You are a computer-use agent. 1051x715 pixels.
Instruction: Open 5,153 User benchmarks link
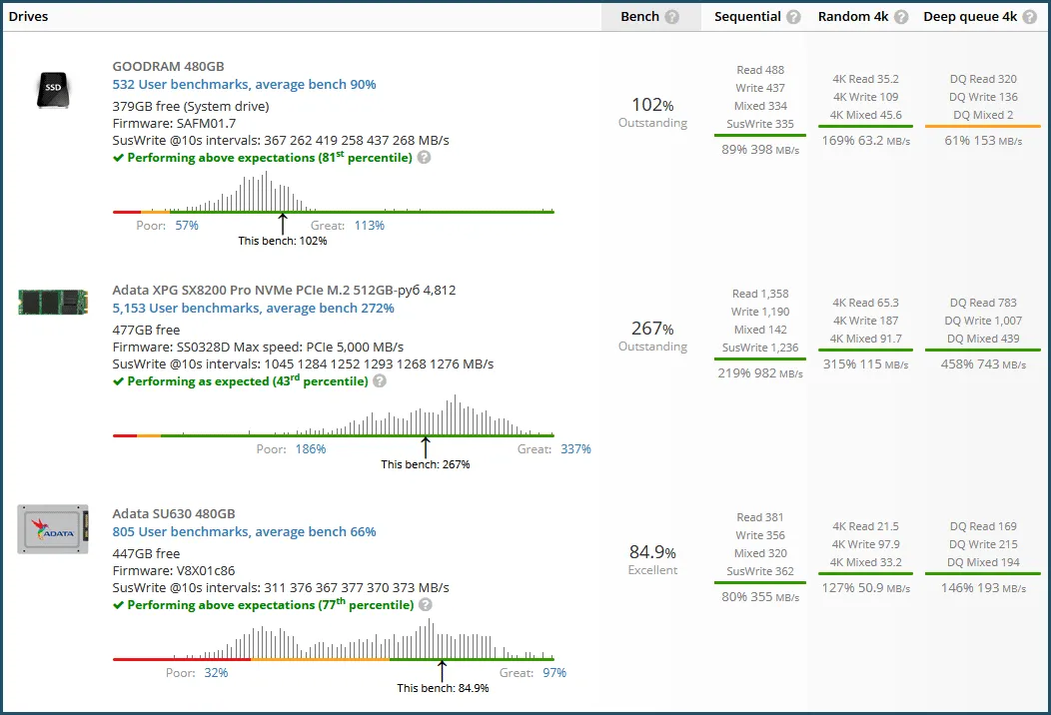[254, 309]
